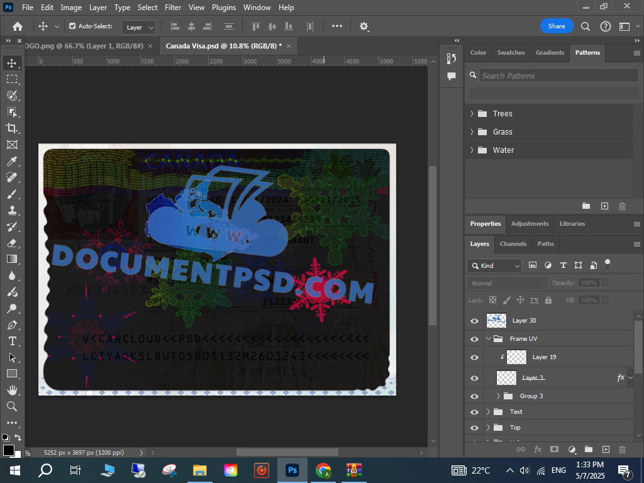Open the Image menu
Viewport: 644px width, 483px height.
pos(71,8)
